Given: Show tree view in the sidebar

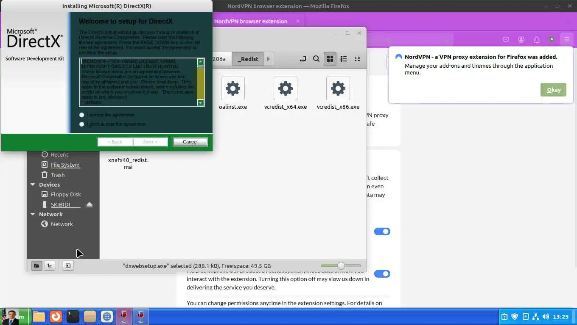Looking at the screenshot, I should click(50, 266).
